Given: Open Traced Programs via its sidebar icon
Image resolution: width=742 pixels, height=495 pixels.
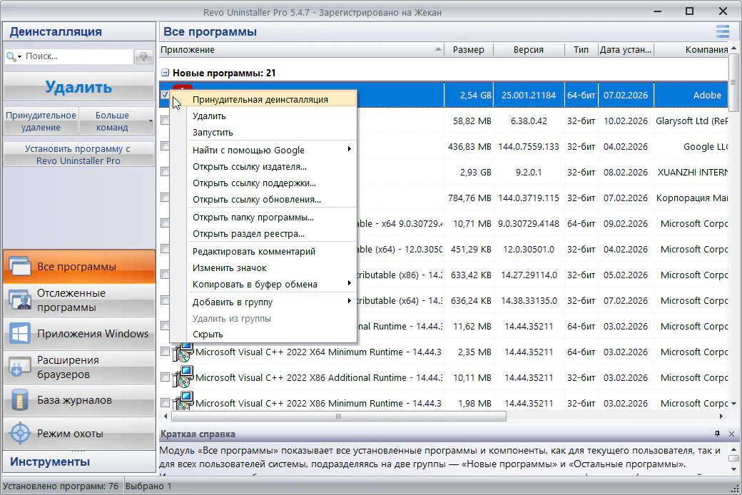Looking at the screenshot, I should click(x=19, y=300).
